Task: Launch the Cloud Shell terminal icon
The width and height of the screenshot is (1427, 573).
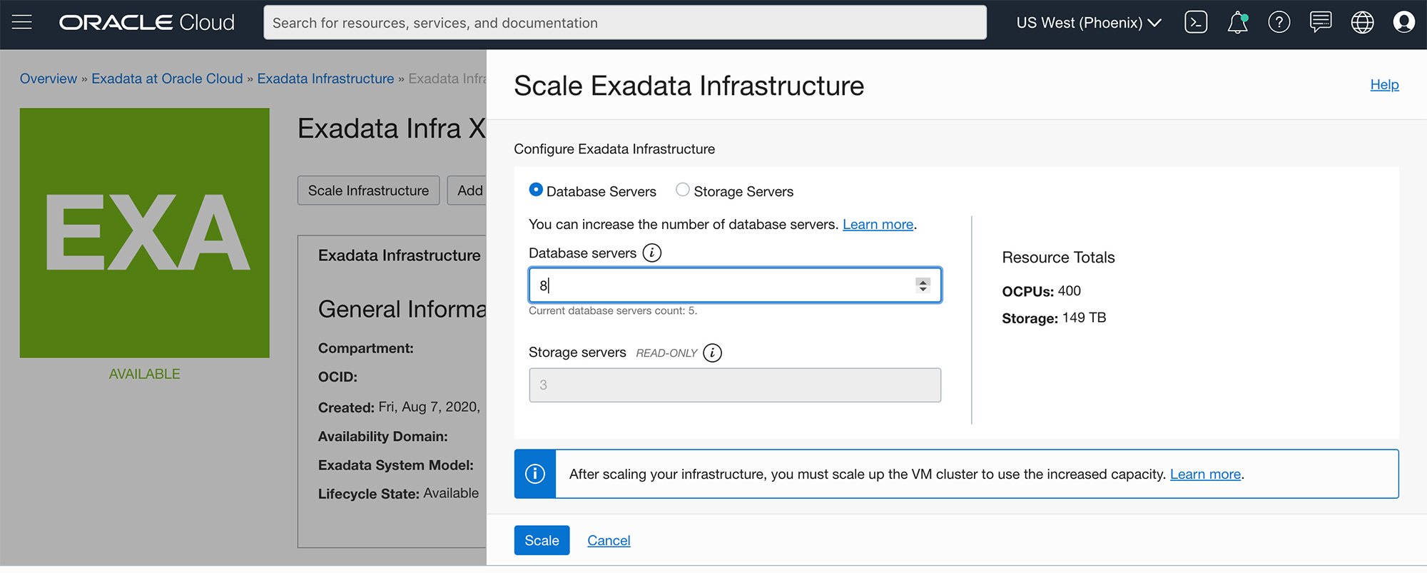Action: click(1196, 22)
